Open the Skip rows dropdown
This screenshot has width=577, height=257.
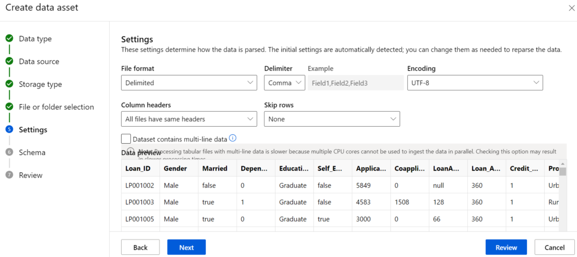tap(332, 119)
